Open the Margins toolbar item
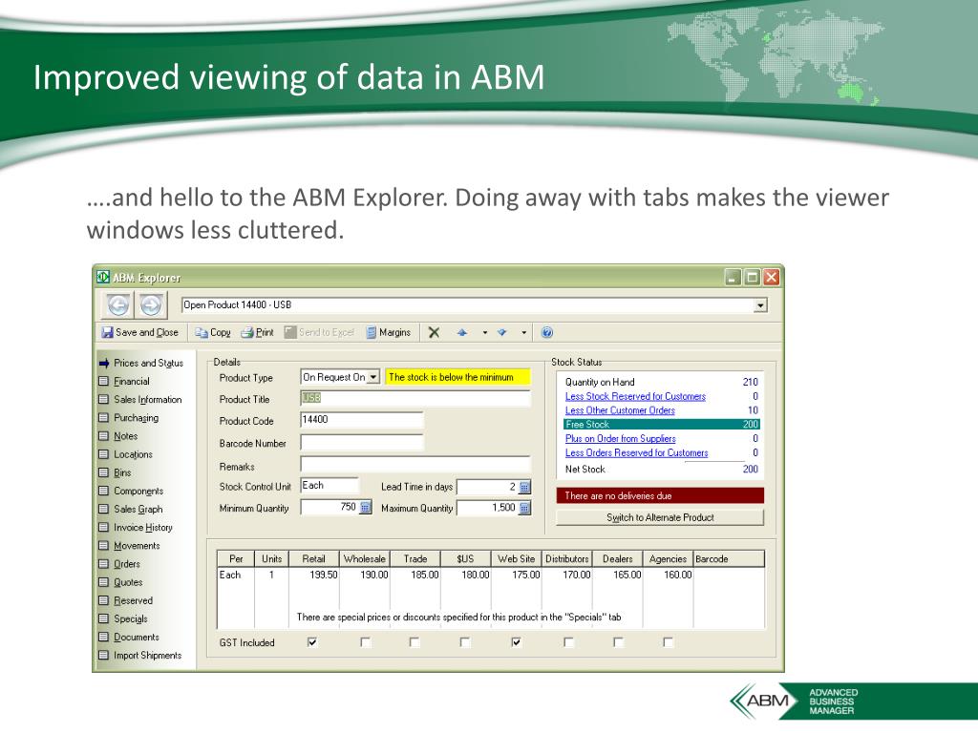Image resolution: width=978 pixels, height=733 pixels. coord(389,332)
